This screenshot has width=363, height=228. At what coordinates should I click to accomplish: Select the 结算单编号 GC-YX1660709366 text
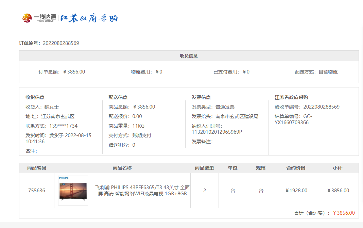pyautogui.click(x=292, y=119)
